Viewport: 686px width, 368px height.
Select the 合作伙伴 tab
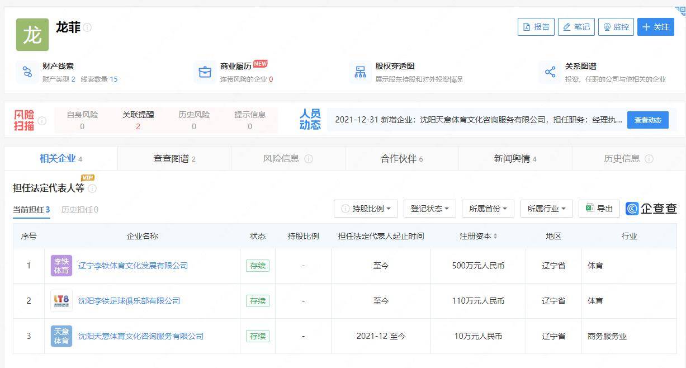pyautogui.click(x=401, y=159)
